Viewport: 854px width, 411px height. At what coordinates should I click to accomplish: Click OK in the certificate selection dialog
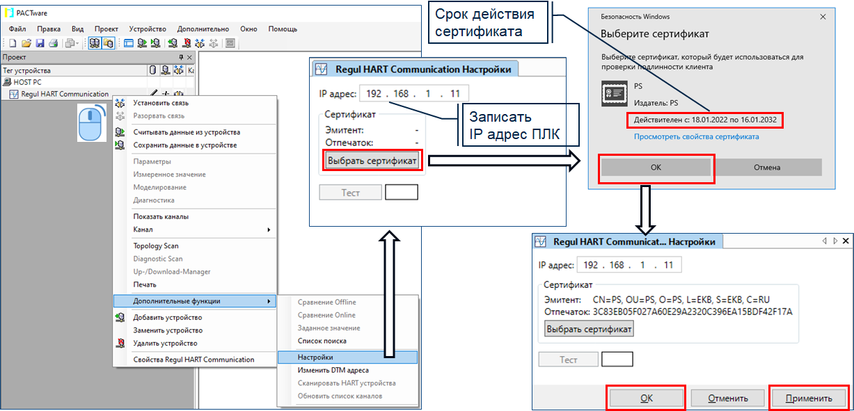(656, 168)
